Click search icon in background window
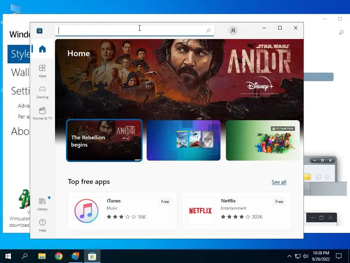Screen dimensions: 350x263 coord(341,33)
